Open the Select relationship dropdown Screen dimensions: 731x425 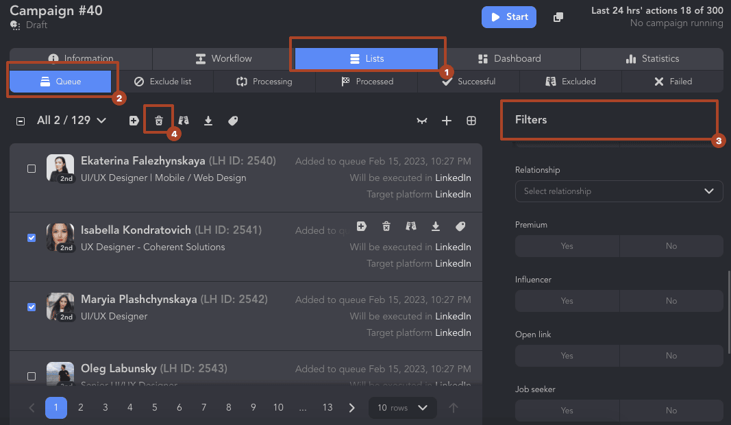[x=619, y=191]
